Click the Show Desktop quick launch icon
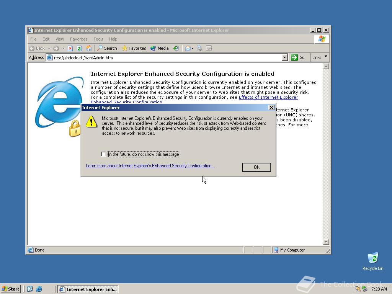Viewport: 392px width, 294px height. pyautogui.click(x=30, y=289)
